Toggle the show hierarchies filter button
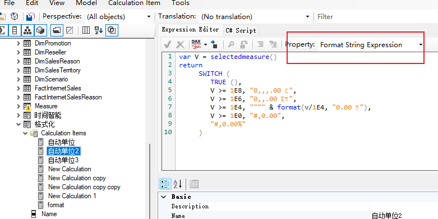The image size is (438, 219). [27, 30]
